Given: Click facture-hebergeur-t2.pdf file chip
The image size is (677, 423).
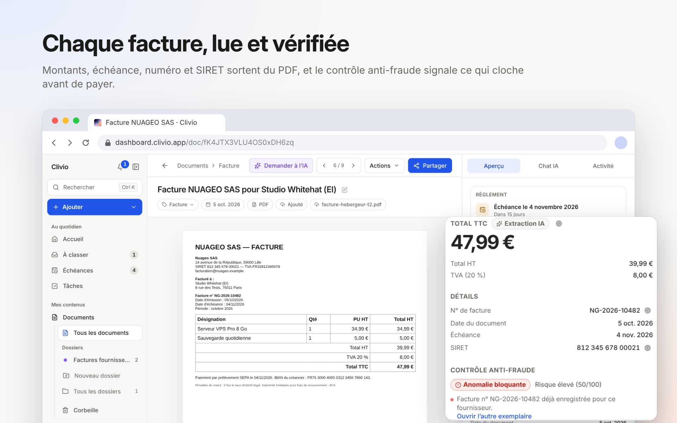Looking at the screenshot, I should click(348, 204).
